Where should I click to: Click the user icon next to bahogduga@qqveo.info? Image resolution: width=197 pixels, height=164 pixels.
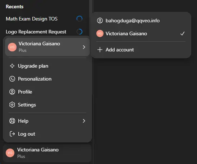(100, 20)
